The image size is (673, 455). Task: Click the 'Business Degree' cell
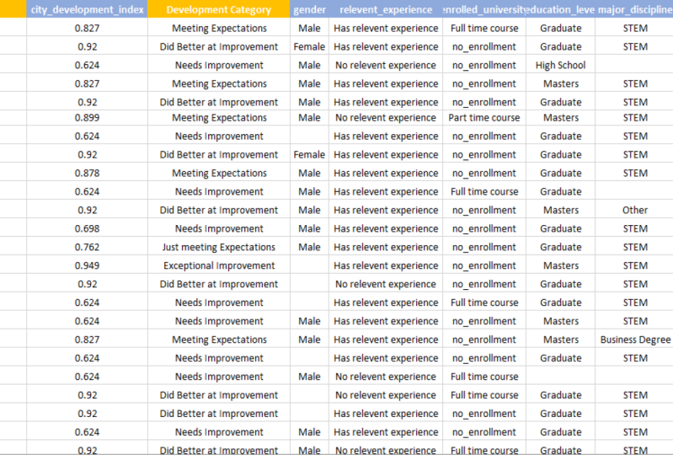(634, 340)
